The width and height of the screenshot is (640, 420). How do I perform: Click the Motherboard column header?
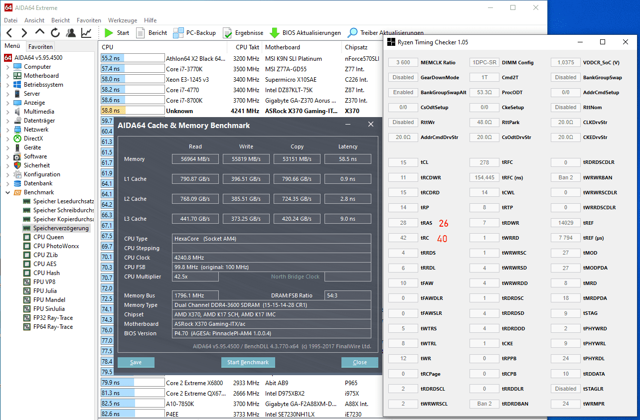pos(302,47)
